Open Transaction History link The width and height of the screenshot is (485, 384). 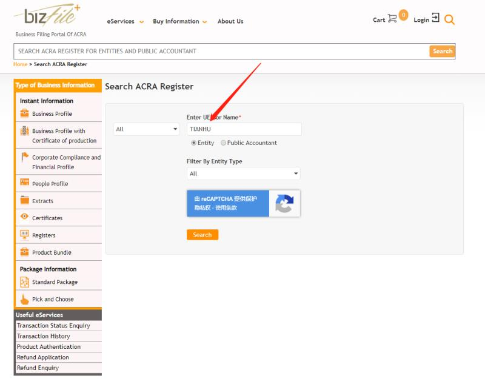click(x=43, y=336)
